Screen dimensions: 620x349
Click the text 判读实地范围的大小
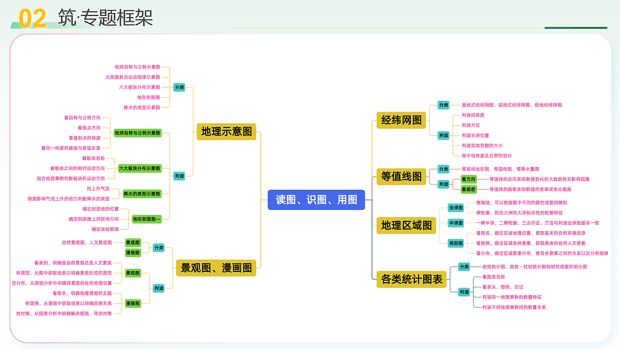pyautogui.click(x=482, y=146)
